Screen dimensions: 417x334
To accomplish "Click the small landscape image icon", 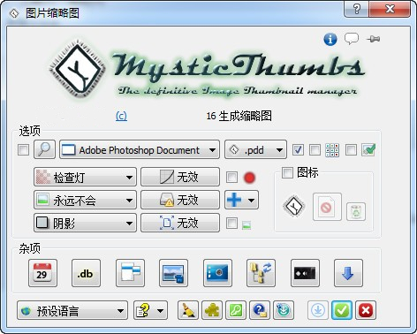I will click(x=246, y=225).
